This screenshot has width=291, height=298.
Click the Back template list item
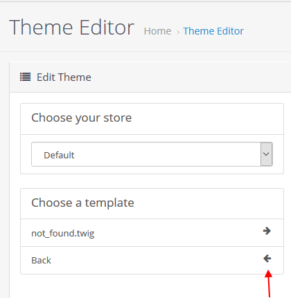tap(152, 260)
